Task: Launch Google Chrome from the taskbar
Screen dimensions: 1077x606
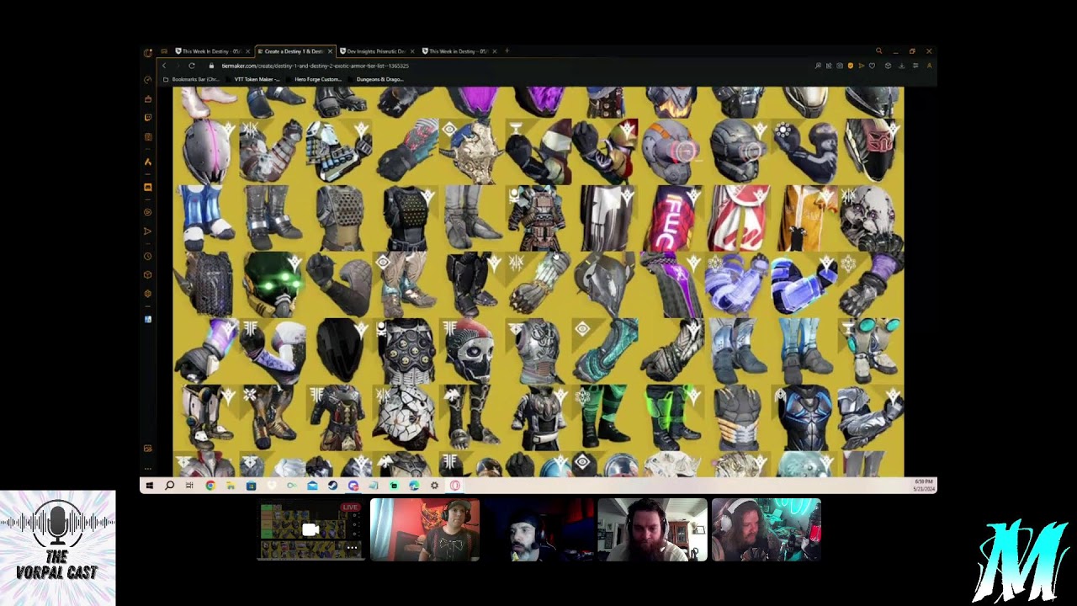Action: click(210, 486)
